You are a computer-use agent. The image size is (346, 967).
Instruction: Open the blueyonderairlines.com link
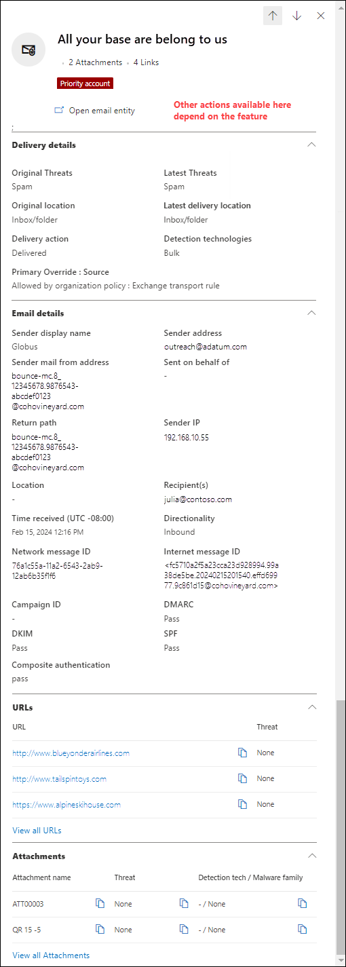point(71,753)
